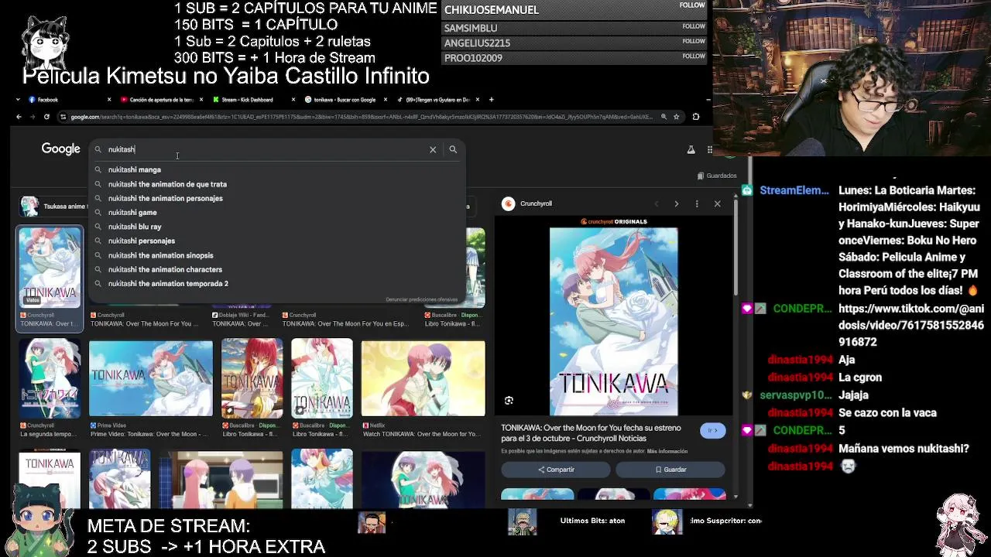Screen dimensions: 991x557
Task: Click 'Denunciar predicciones ofensivas' link
Action: pyautogui.click(x=422, y=299)
